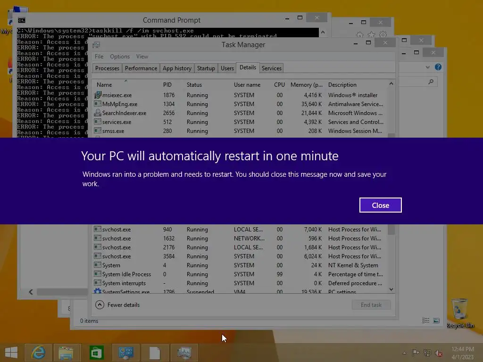Screen dimensions: 483x362
Task: Open the View menu in Task Manager
Action: (x=142, y=57)
